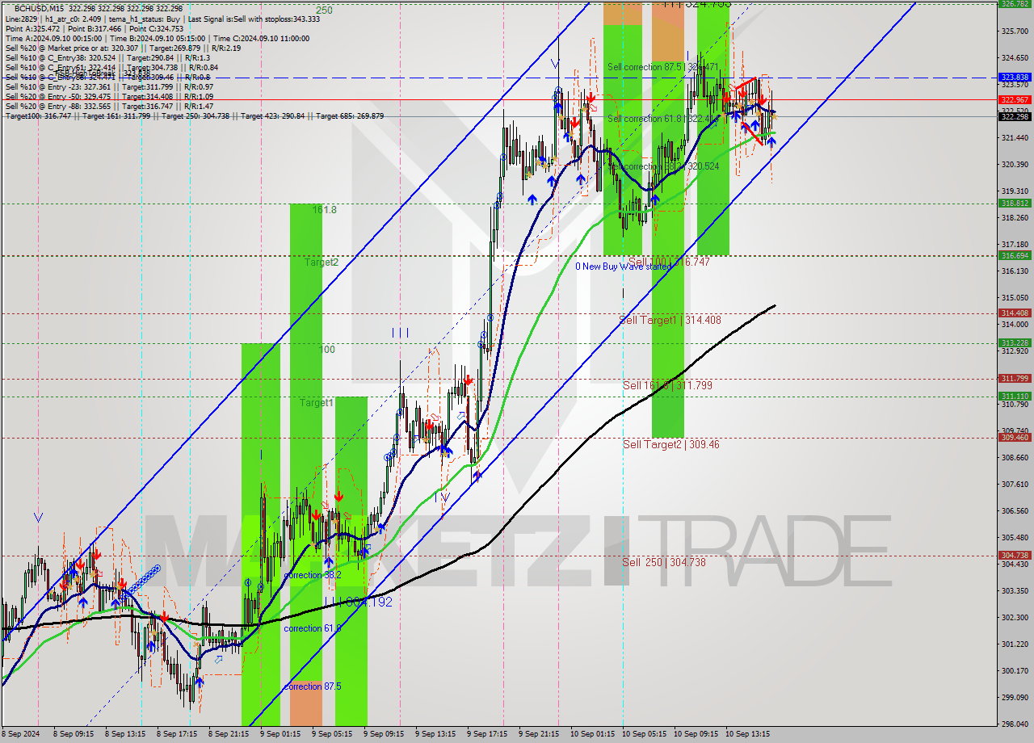Image resolution: width=1034 pixels, height=743 pixels.
Task: Click the green price tag 311.110
Action: [x=1015, y=396]
